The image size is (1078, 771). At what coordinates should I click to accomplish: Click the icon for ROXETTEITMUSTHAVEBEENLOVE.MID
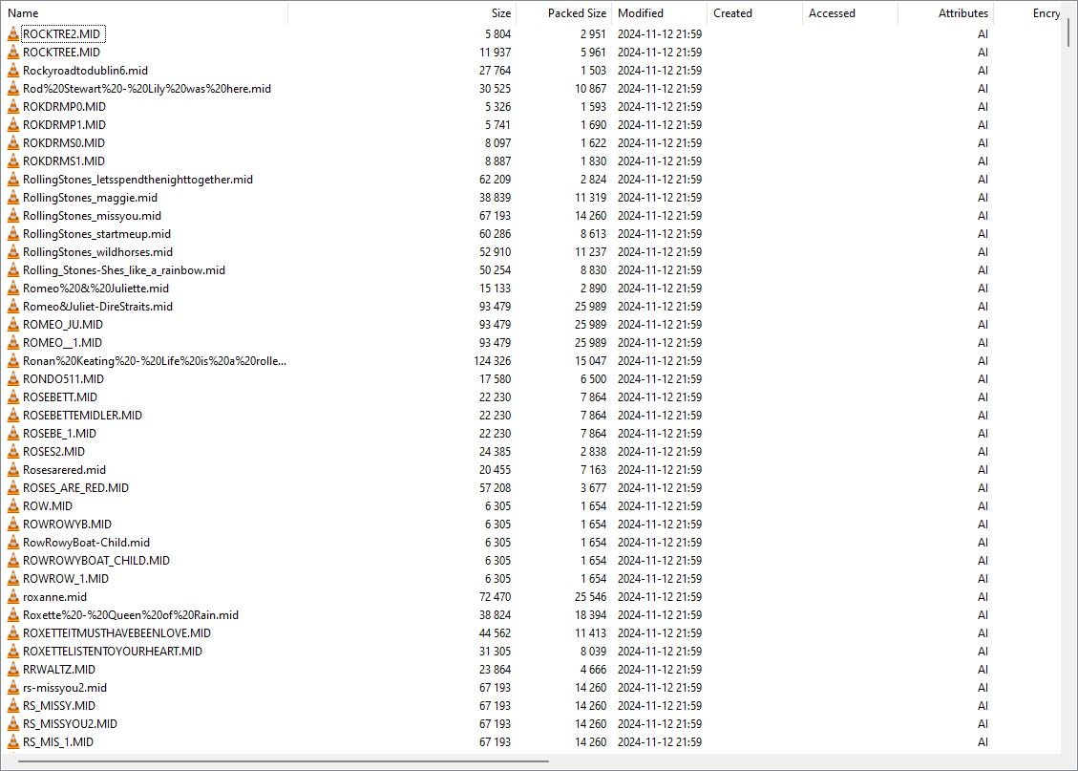tap(13, 633)
